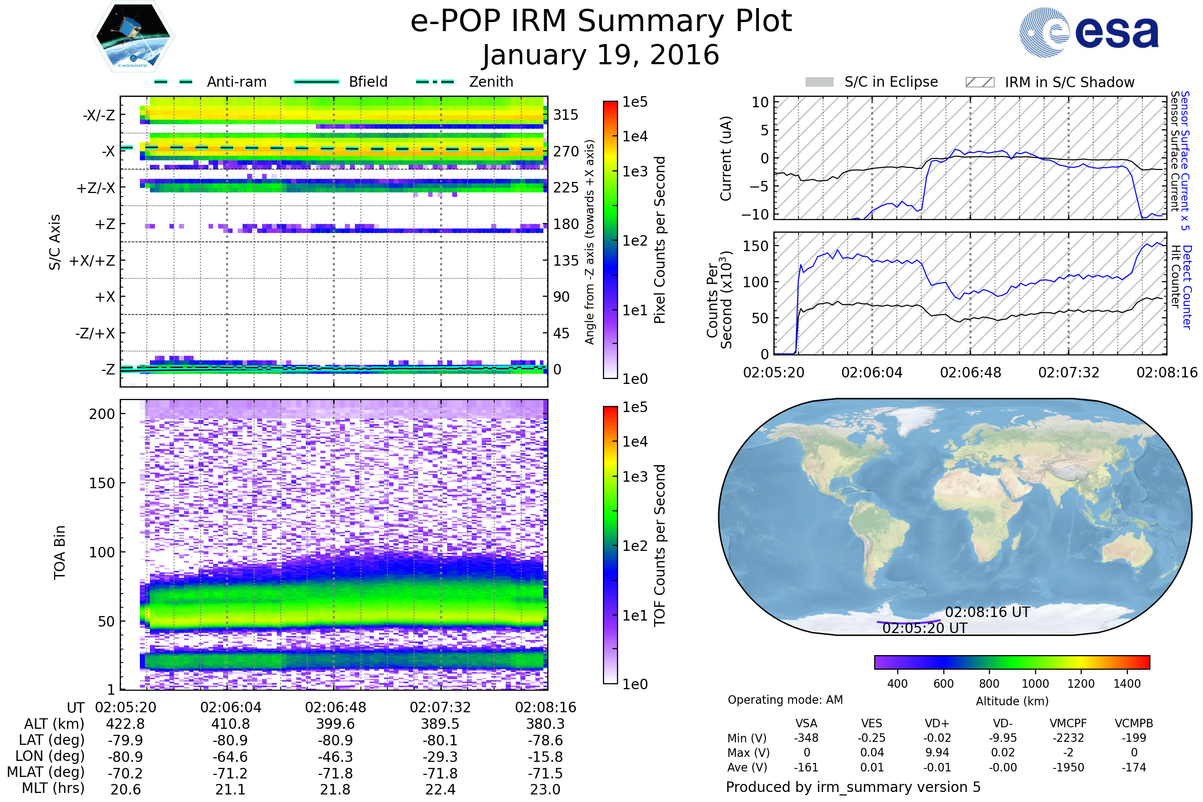Click the Produced by irm_summary version text

tap(853, 786)
